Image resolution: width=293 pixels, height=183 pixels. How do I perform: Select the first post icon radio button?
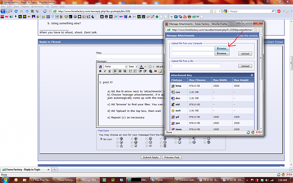118,139
